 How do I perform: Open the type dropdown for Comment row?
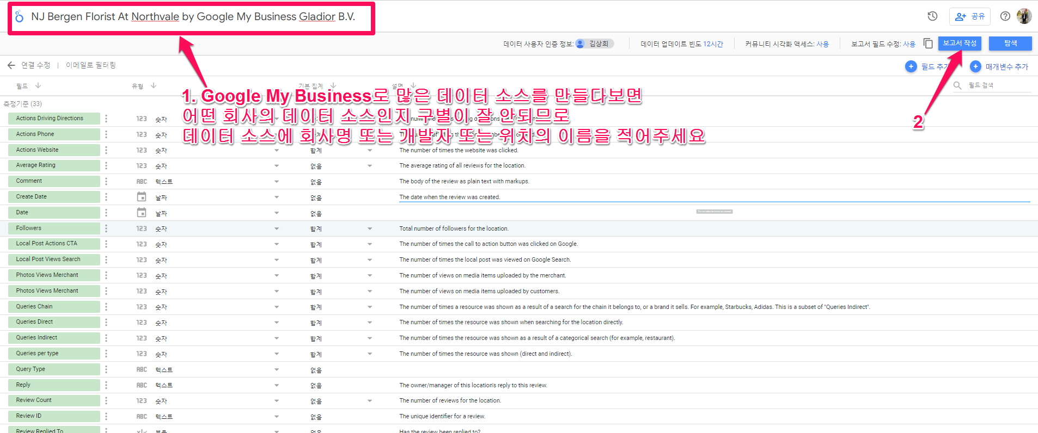pyautogui.click(x=277, y=182)
